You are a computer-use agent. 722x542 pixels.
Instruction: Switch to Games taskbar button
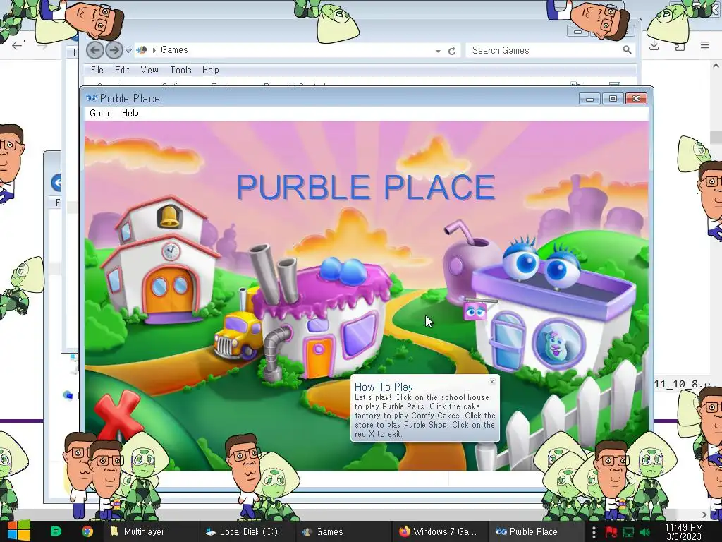(343, 531)
